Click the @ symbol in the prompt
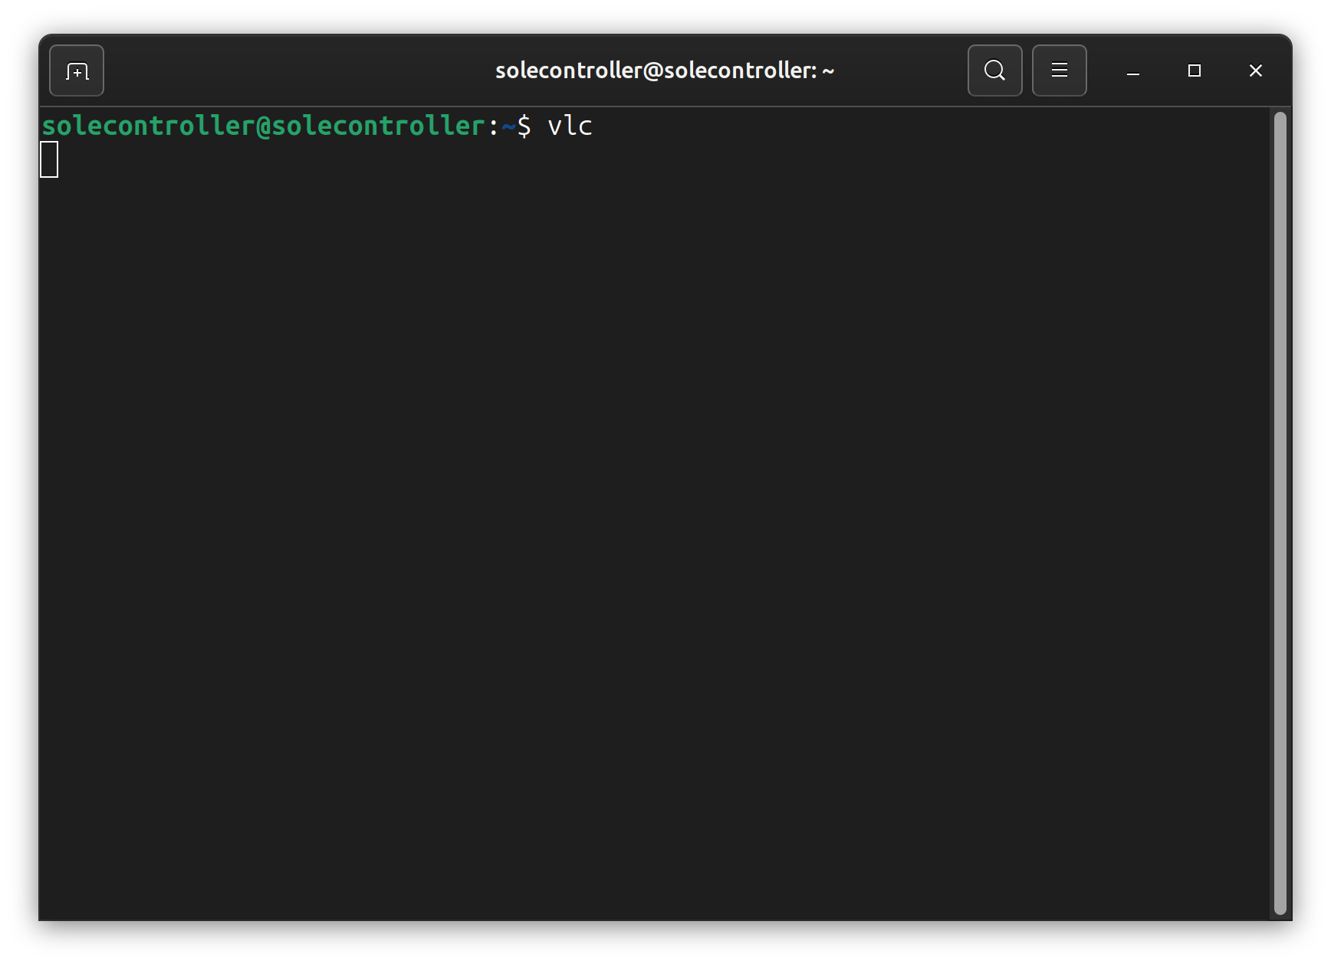 (x=264, y=126)
